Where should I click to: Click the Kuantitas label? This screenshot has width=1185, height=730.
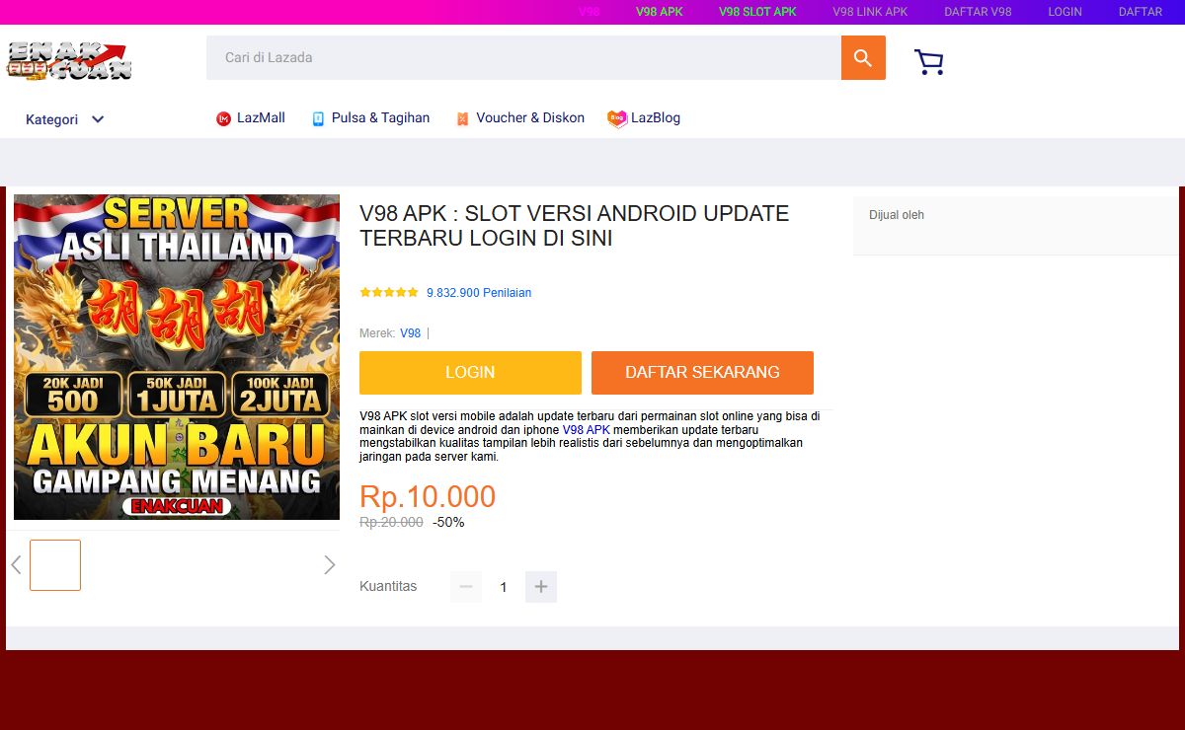[x=388, y=586]
